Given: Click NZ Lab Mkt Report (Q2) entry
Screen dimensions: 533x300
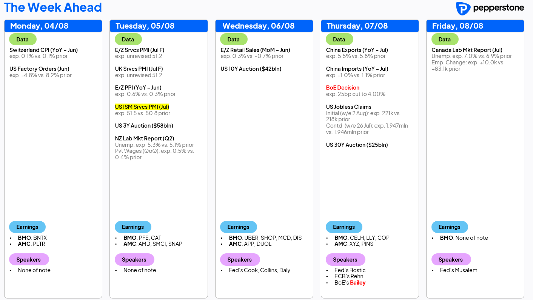Looking at the screenshot, I should [x=145, y=139].
